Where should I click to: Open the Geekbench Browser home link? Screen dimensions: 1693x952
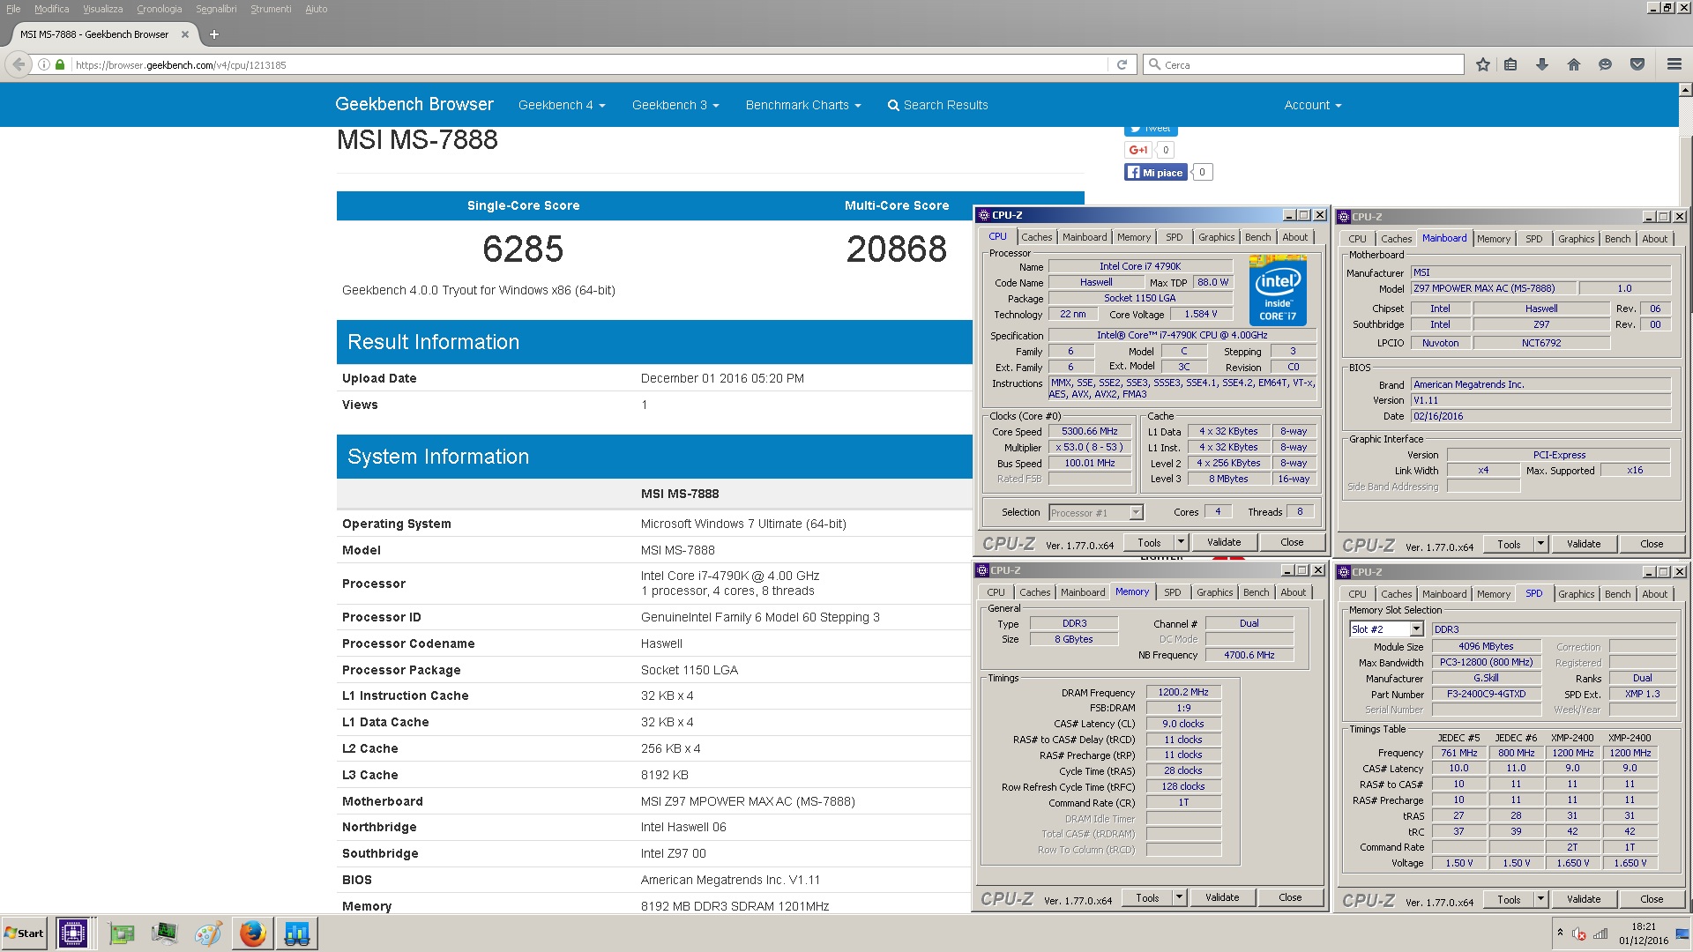pyautogui.click(x=414, y=104)
